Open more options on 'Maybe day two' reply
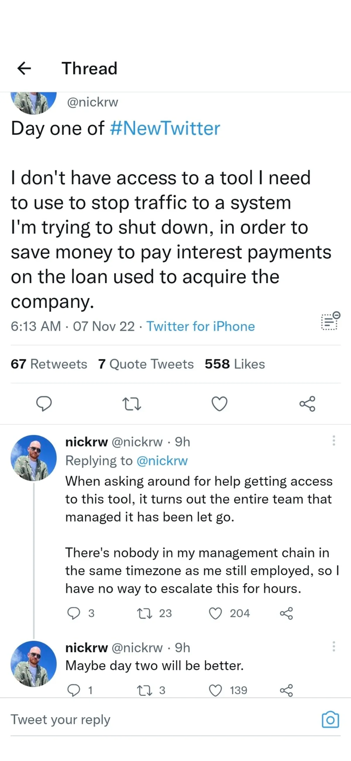This screenshot has width=351, height=761. point(333,646)
